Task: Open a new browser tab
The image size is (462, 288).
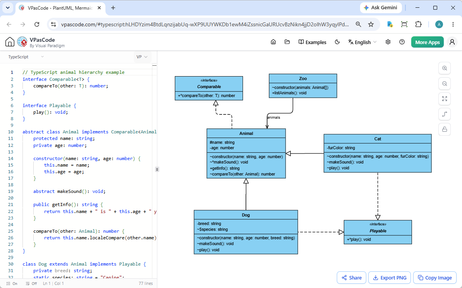Action: coord(113,8)
